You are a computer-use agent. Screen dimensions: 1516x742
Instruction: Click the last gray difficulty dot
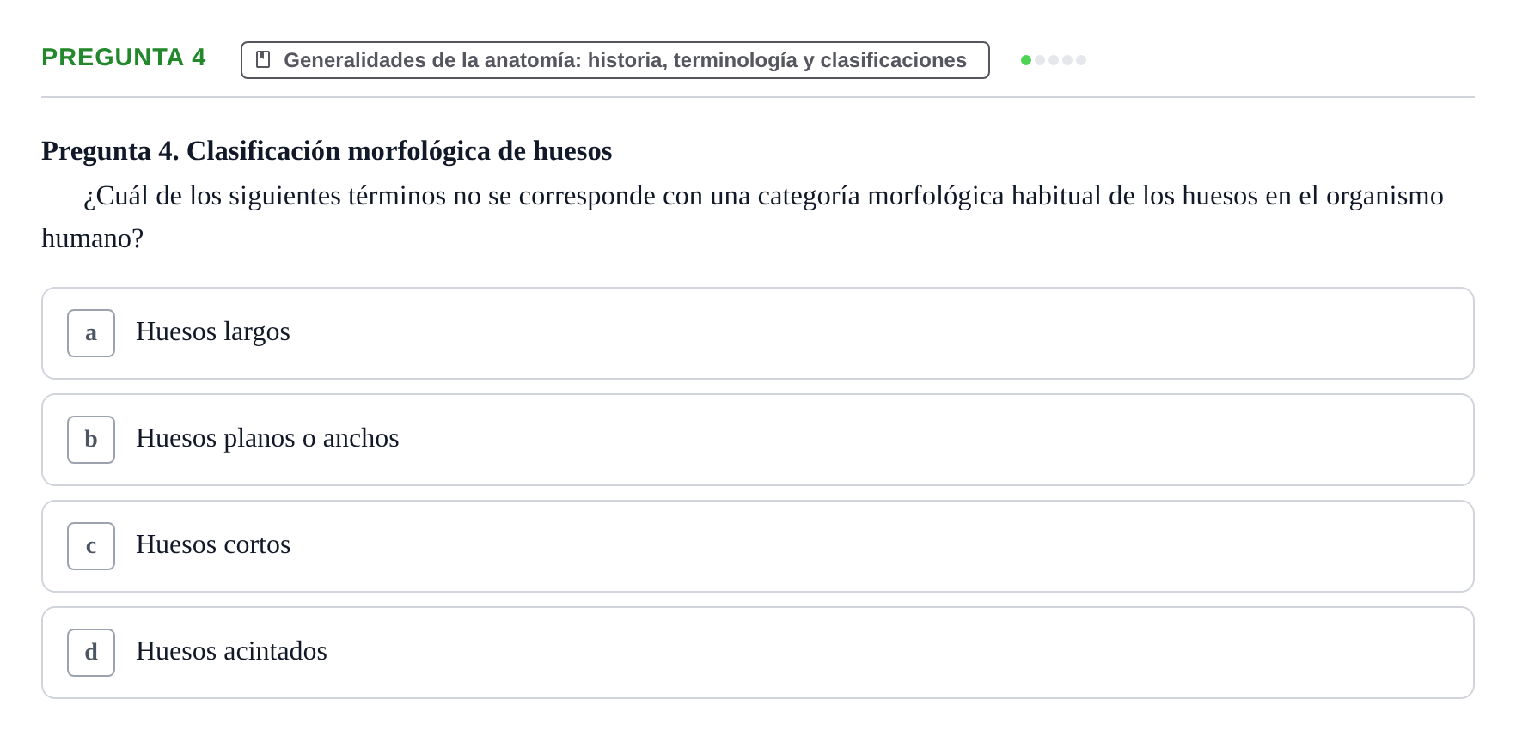(1081, 60)
